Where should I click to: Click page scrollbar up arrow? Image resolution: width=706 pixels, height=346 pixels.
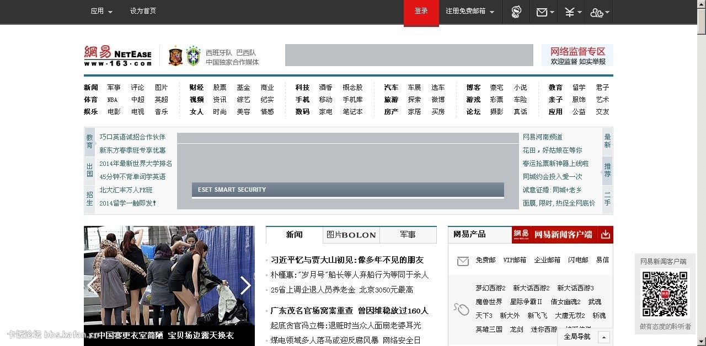click(x=701, y=4)
